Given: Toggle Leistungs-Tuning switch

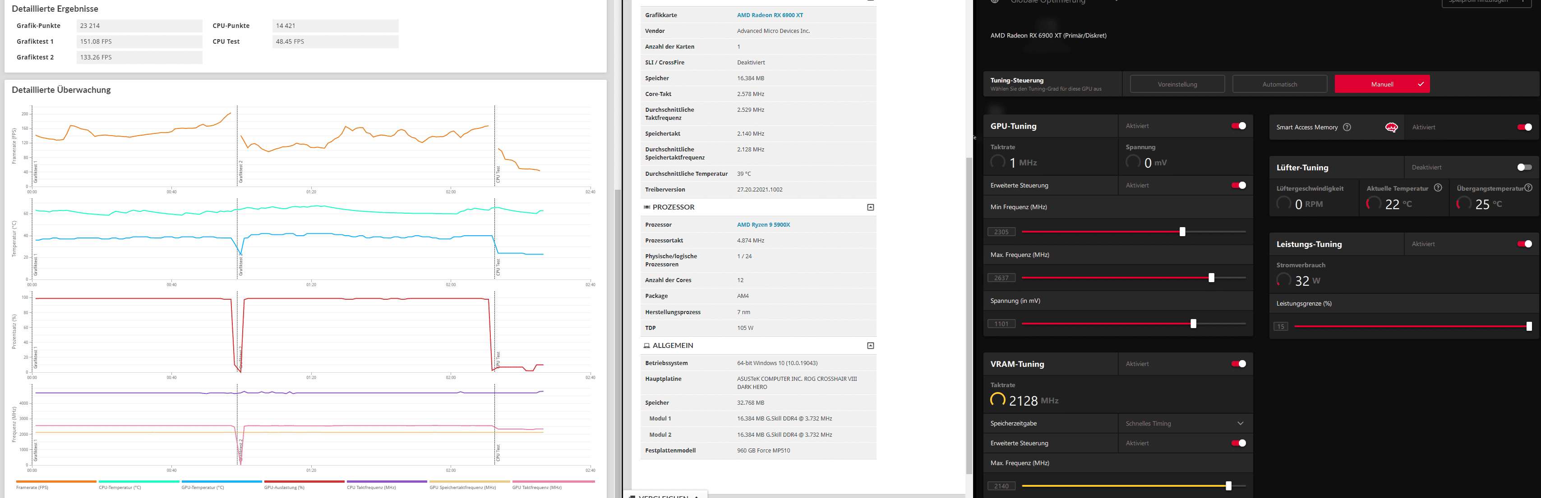Looking at the screenshot, I should [1524, 244].
